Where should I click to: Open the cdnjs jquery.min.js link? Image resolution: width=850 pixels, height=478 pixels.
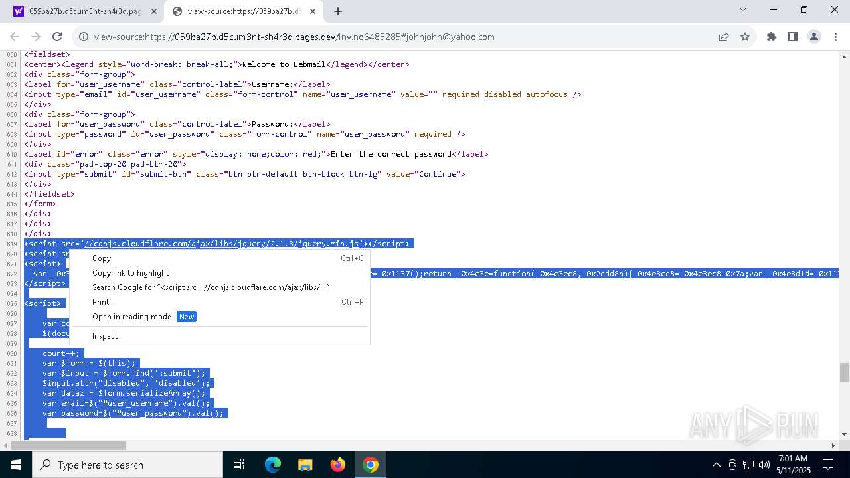pos(221,244)
